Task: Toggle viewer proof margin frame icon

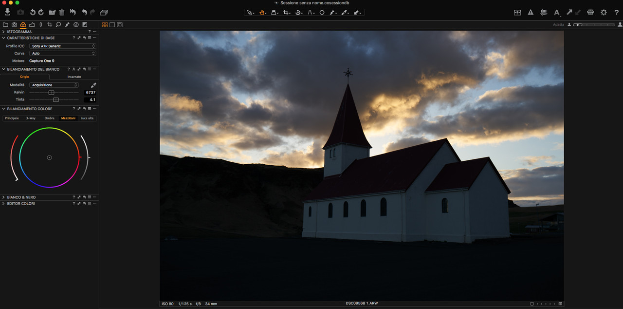Action: coord(120,24)
